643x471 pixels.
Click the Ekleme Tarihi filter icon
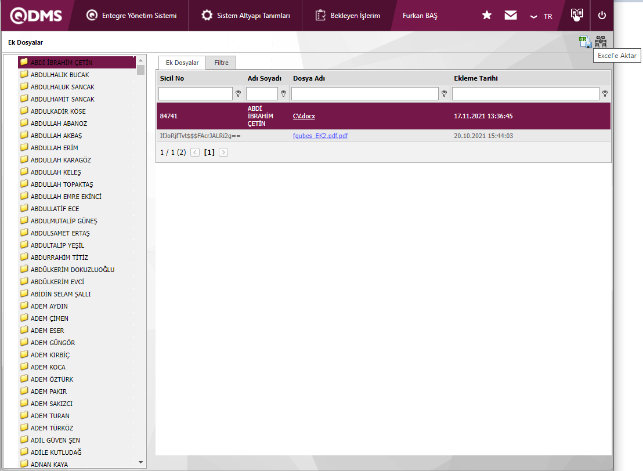coord(605,93)
